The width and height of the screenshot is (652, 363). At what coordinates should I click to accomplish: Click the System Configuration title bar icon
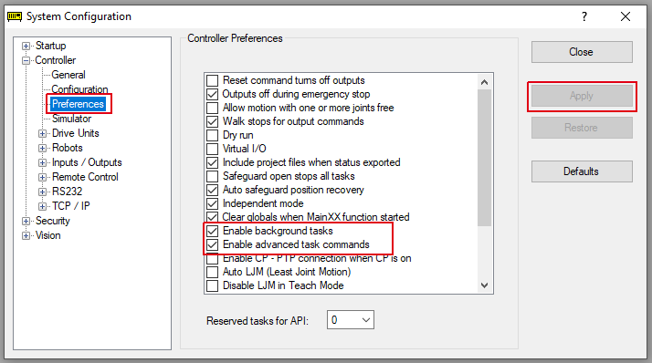click(x=15, y=16)
